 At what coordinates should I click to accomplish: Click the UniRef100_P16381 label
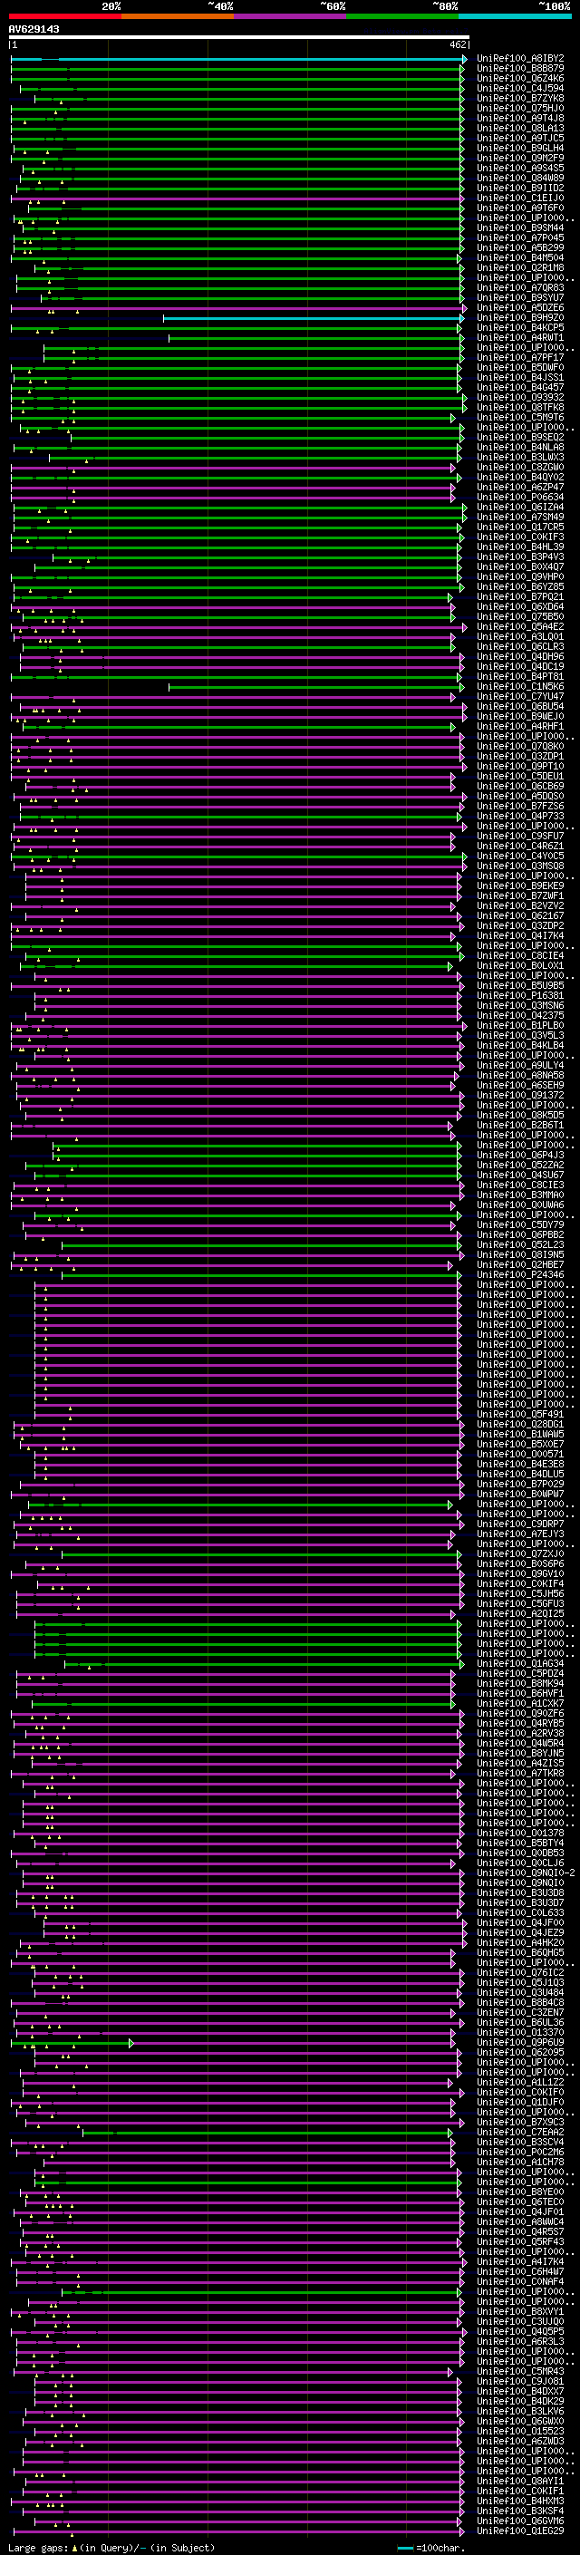(520, 995)
